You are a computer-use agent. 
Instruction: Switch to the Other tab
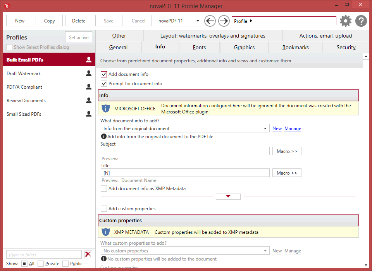(x=119, y=36)
